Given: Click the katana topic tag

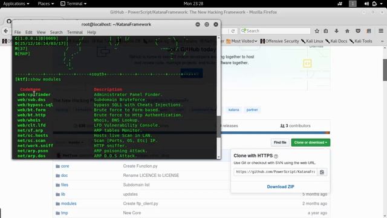Looking at the screenshot, I should point(233,110).
